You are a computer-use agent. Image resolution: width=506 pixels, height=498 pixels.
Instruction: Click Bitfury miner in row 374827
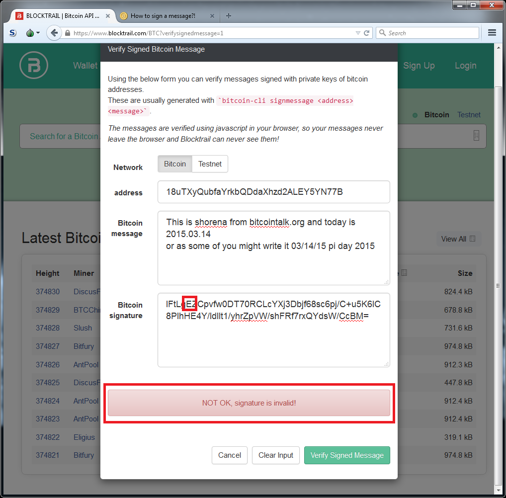point(84,346)
